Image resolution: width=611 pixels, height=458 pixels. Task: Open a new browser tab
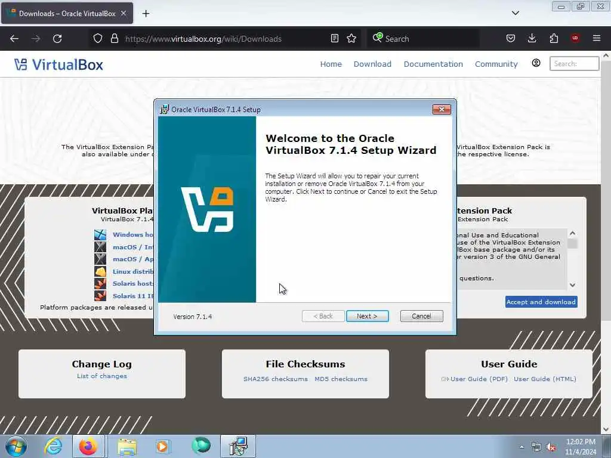point(146,14)
